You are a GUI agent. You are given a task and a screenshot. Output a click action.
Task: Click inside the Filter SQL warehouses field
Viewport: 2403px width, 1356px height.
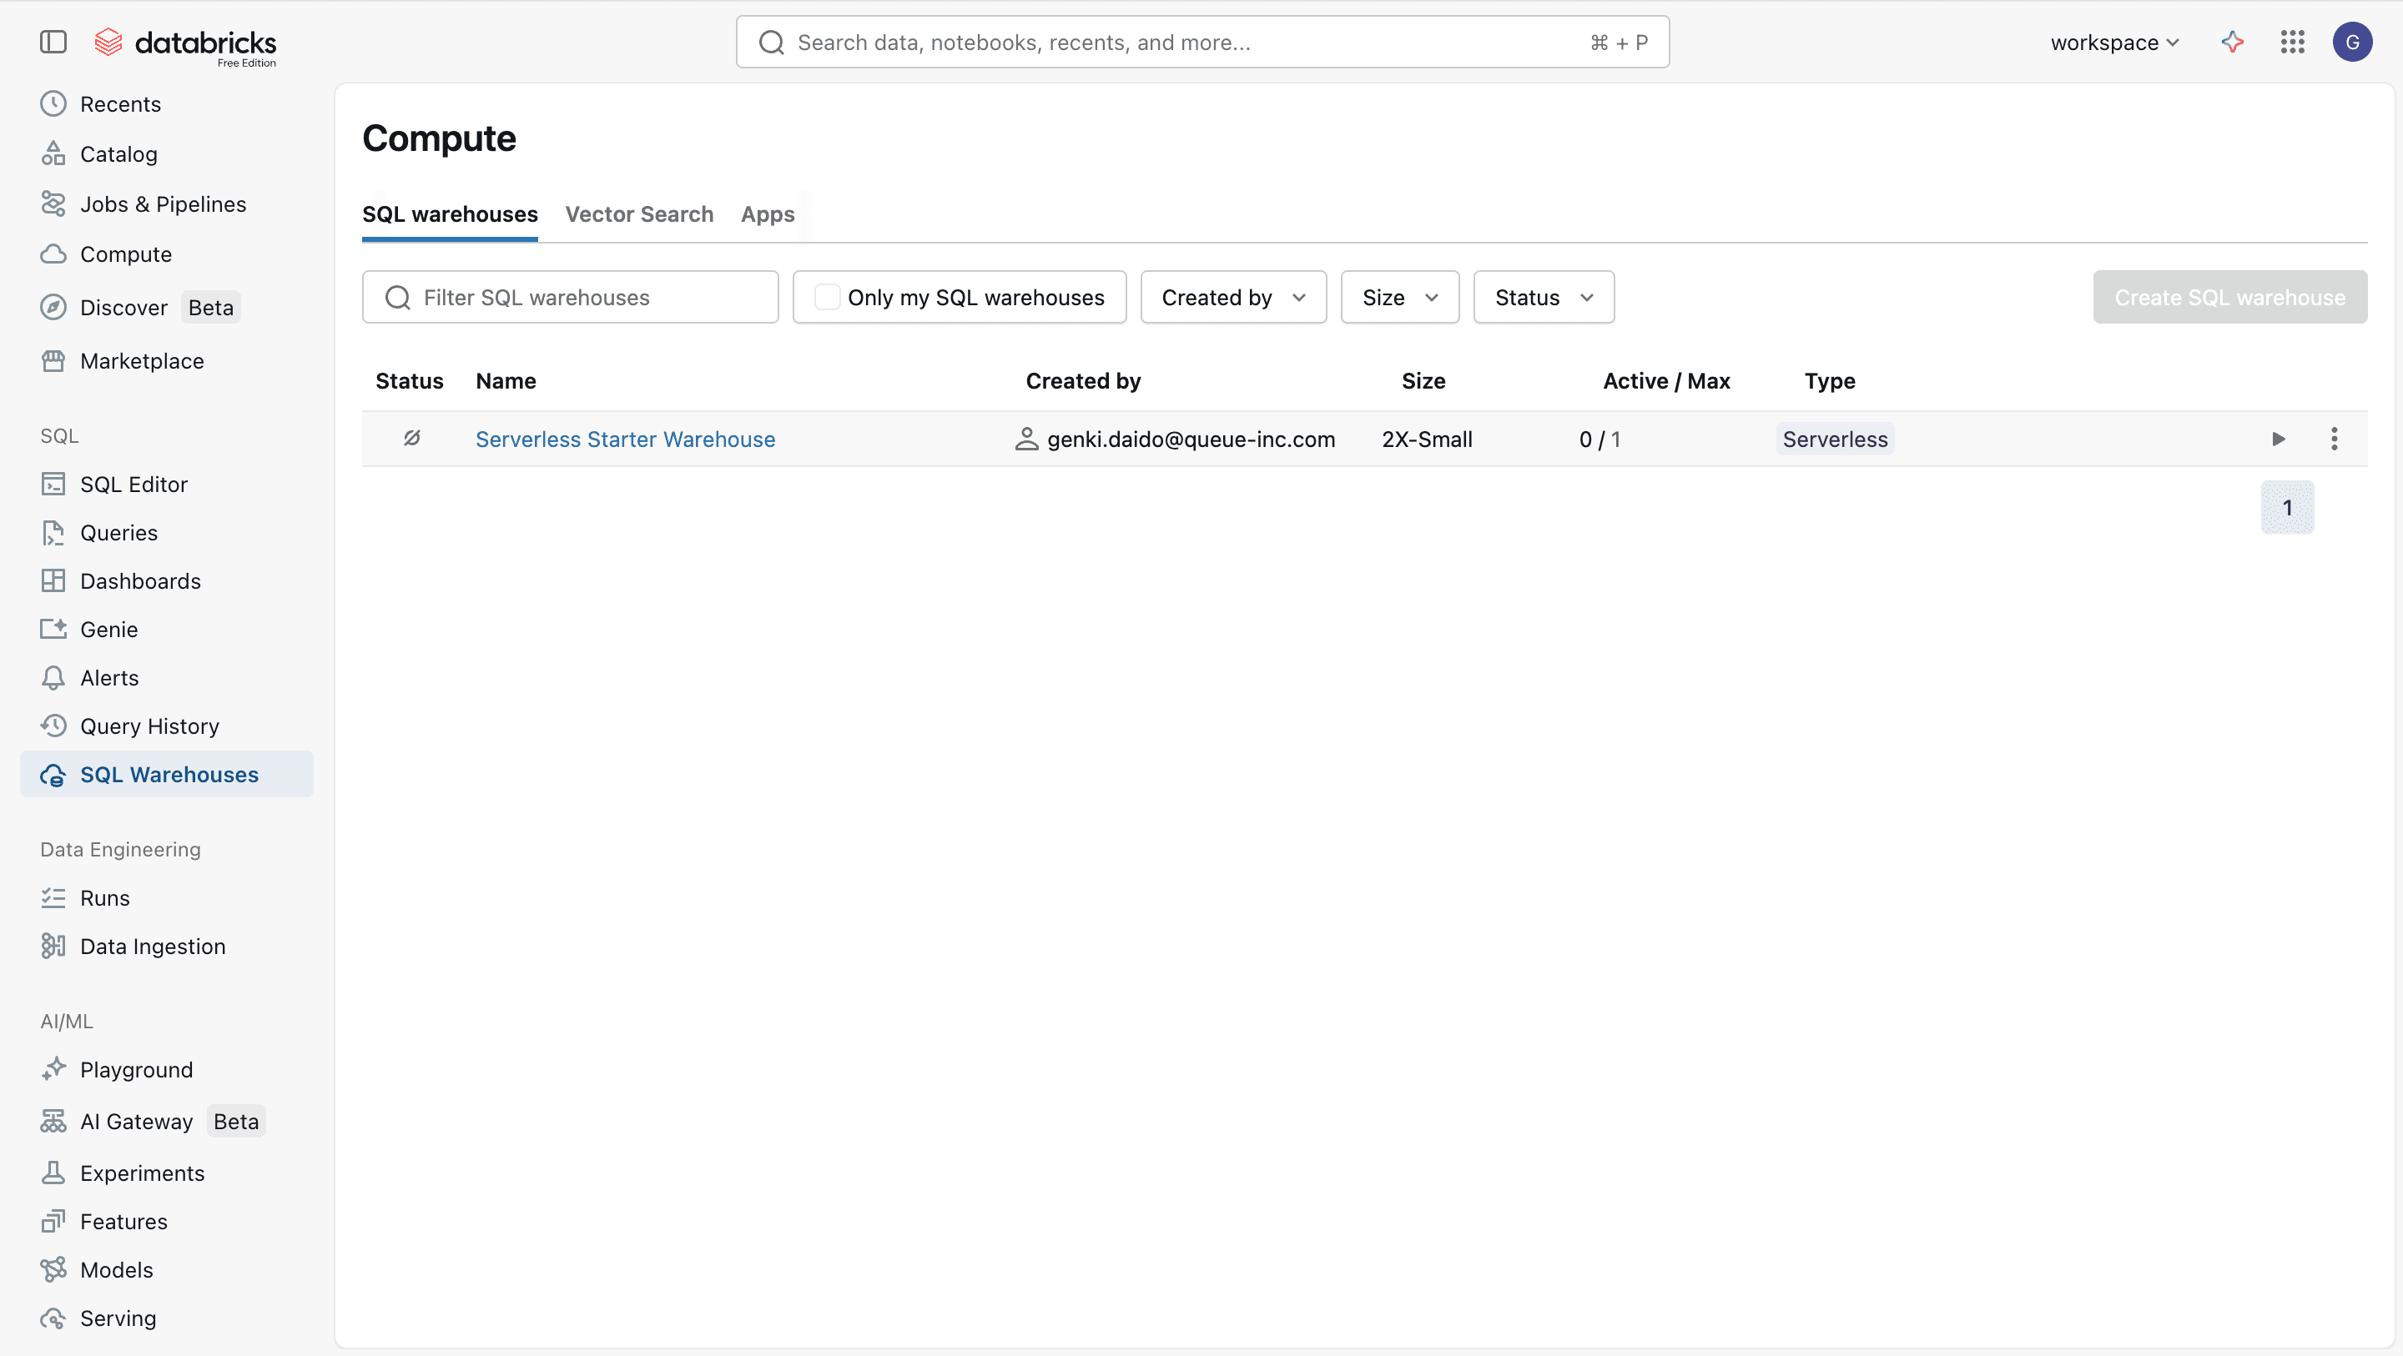click(x=571, y=297)
